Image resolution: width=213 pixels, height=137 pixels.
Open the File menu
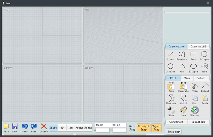click(6, 128)
